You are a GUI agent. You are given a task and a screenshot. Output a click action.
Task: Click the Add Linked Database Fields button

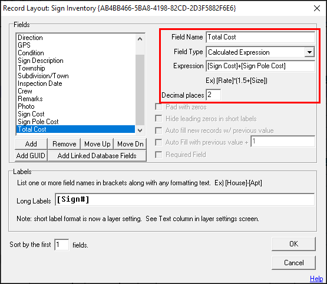(97, 156)
